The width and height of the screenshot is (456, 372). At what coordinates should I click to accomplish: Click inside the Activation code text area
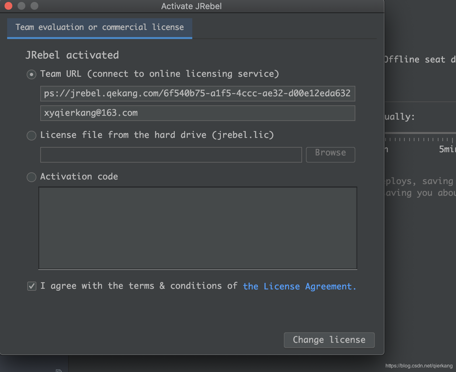pyautogui.click(x=197, y=228)
